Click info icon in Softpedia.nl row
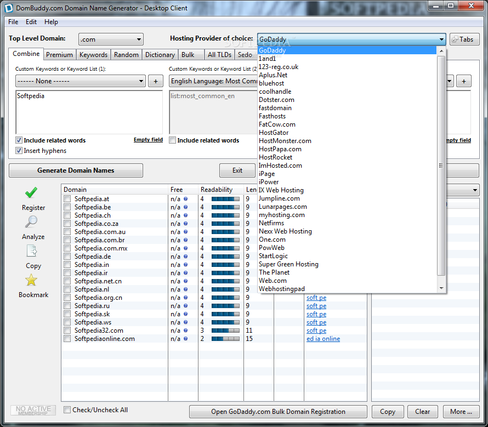Screen dimensions: 488x427 pyautogui.click(x=185, y=289)
